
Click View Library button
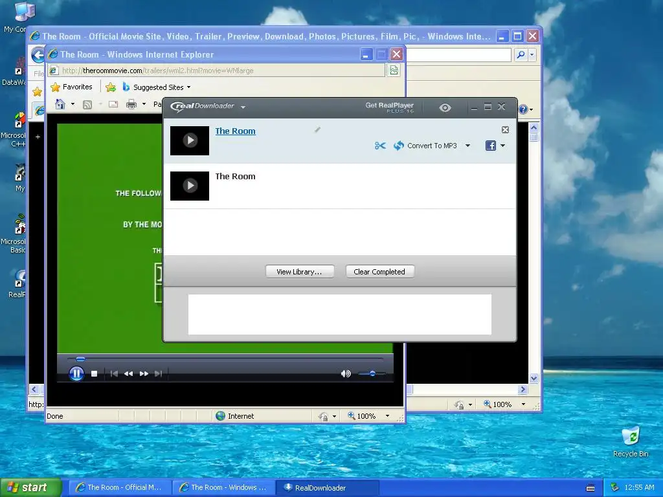(x=299, y=272)
